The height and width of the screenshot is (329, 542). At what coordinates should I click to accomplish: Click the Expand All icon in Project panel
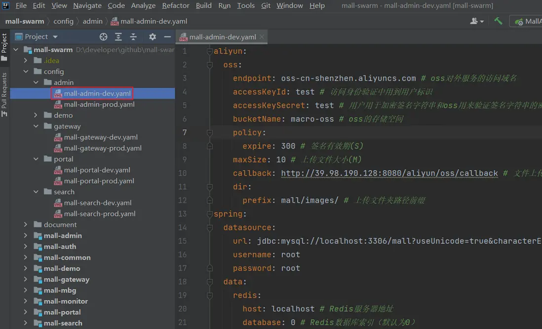pos(118,37)
